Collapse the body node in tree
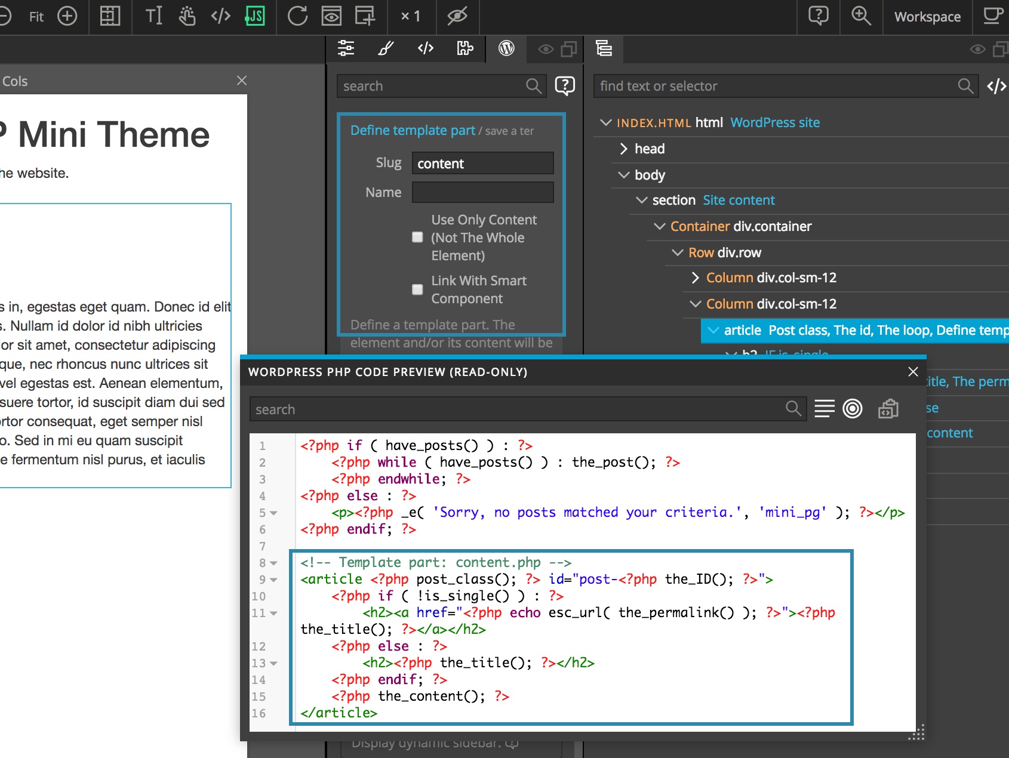 [623, 175]
